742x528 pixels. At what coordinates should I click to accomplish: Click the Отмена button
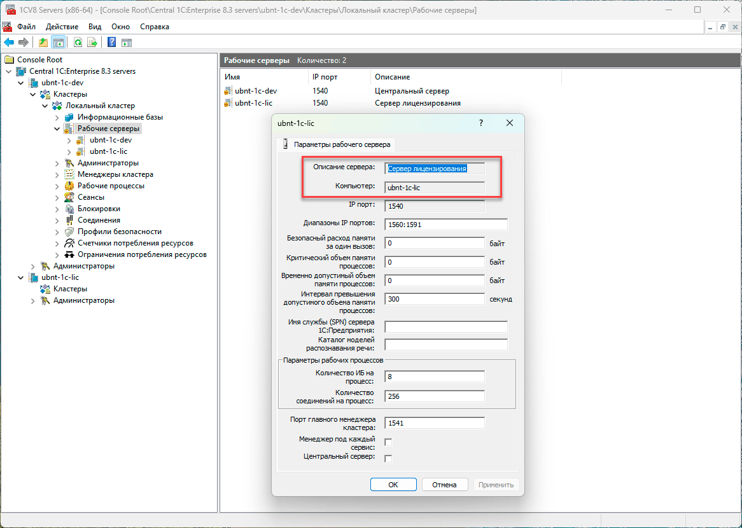pos(444,485)
